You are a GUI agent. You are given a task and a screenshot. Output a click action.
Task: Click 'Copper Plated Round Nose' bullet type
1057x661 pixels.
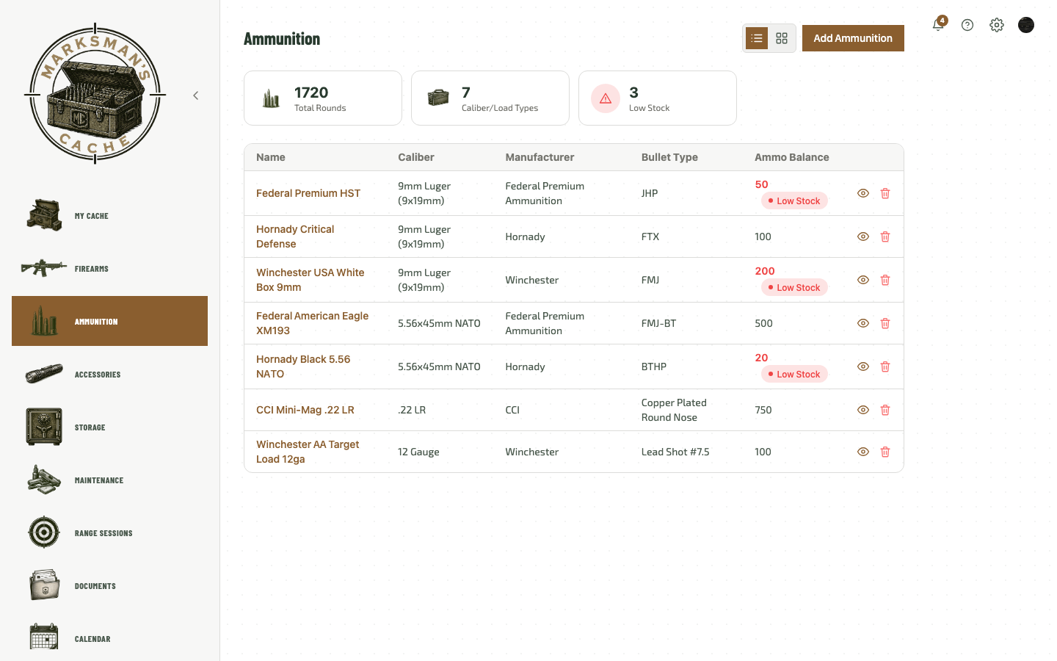674,410
